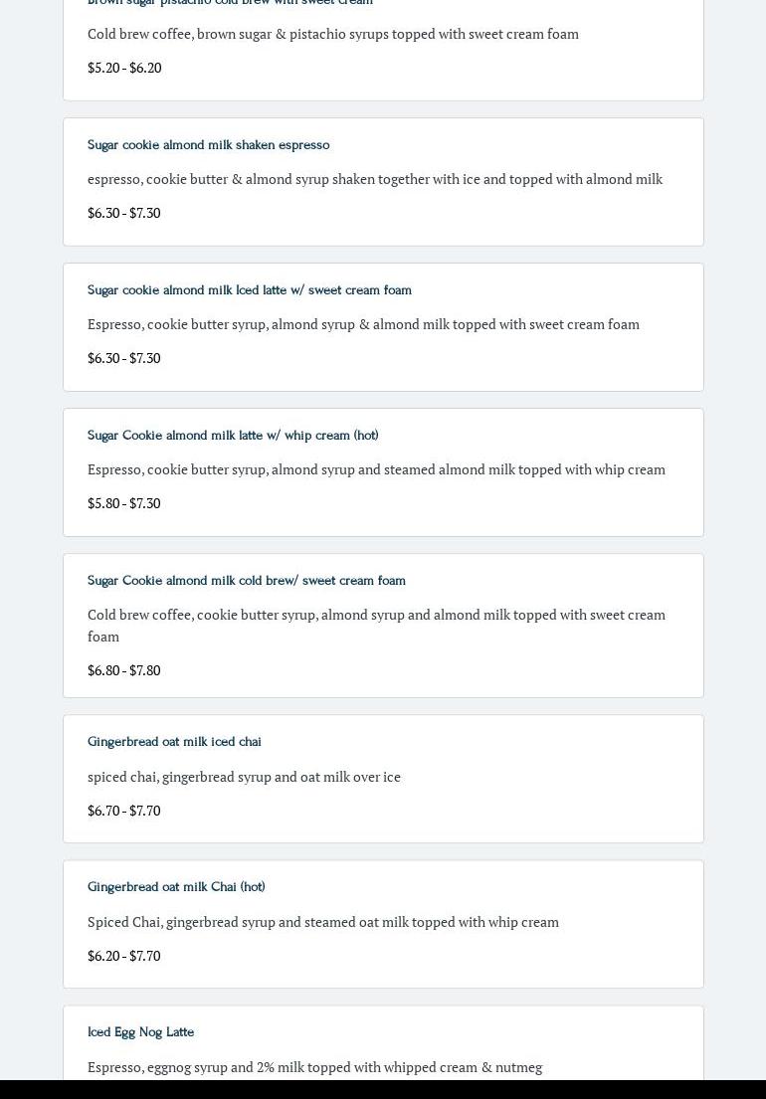Click the $5.20 - $6.20 price

click(124, 68)
